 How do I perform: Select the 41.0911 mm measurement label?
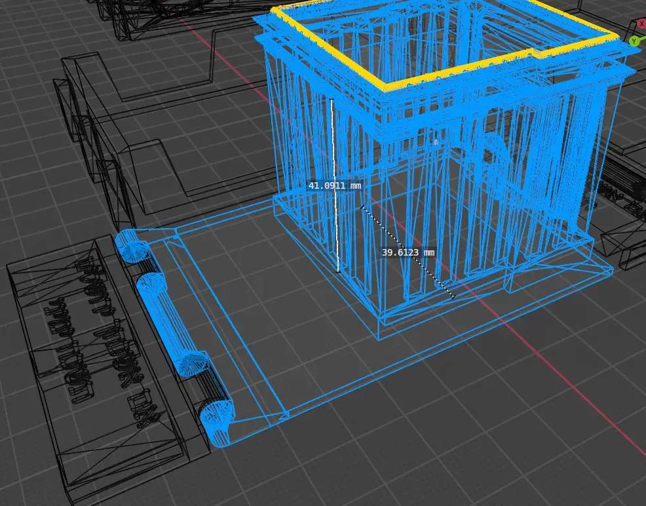(x=335, y=185)
